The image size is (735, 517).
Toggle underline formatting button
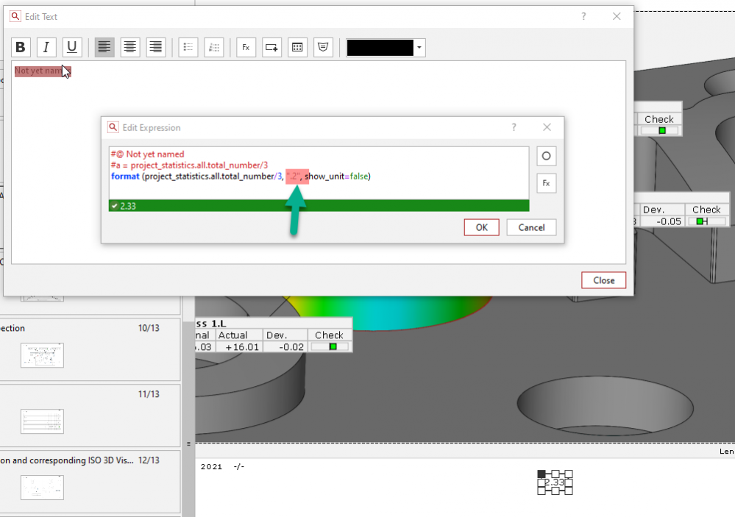(71, 48)
